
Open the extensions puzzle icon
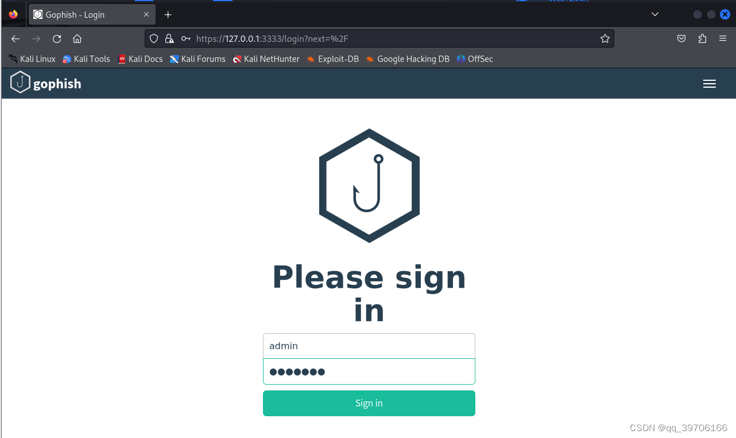(x=702, y=38)
